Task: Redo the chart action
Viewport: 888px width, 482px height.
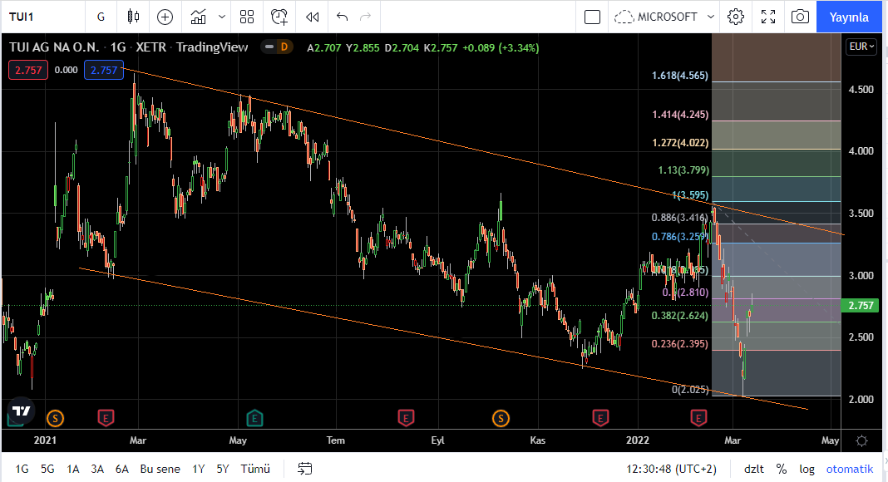Action: 365,17
